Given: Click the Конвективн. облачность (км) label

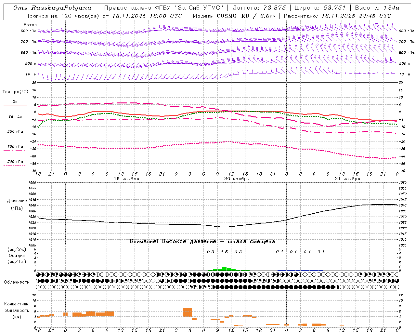Looking at the screenshot, I should [17, 310].
